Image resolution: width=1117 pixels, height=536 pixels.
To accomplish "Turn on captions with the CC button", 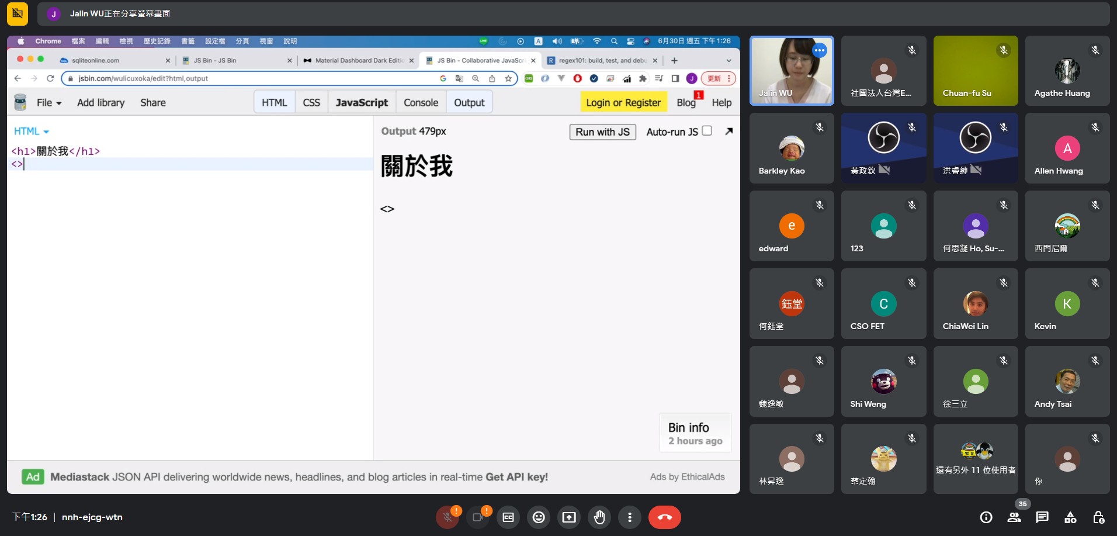I will 508,517.
